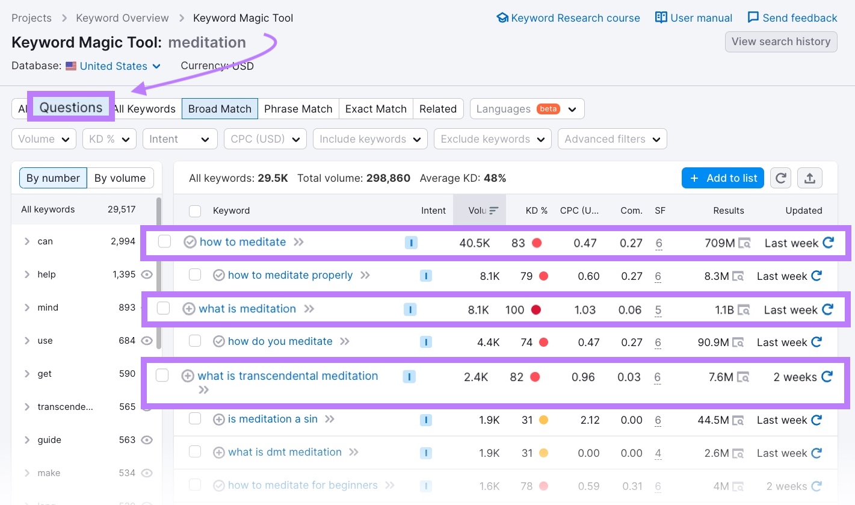The height and width of the screenshot is (505, 855).
Task: Select the 'By volume' tab
Action: pyautogui.click(x=120, y=178)
